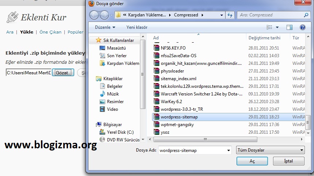The width and height of the screenshot is (314, 176).
Task: Click file list horizontal scrollbar right arrow
Action: coord(302,139)
